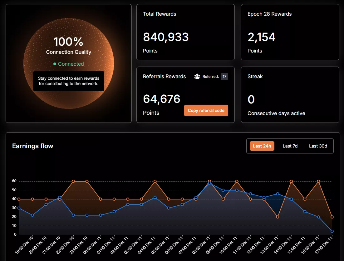The image size is (344, 261).
Task: Enable the Last 7d view
Action: click(x=290, y=146)
